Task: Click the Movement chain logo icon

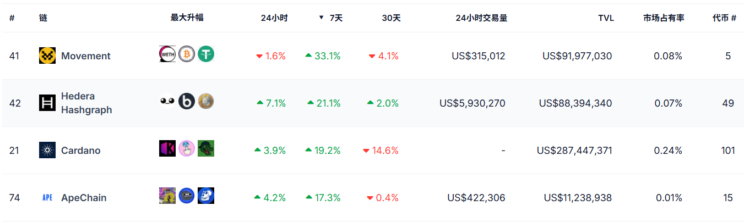Action: point(47,56)
